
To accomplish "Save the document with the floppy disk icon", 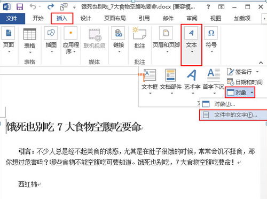I will pyautogui.click(x=20, y=7).
